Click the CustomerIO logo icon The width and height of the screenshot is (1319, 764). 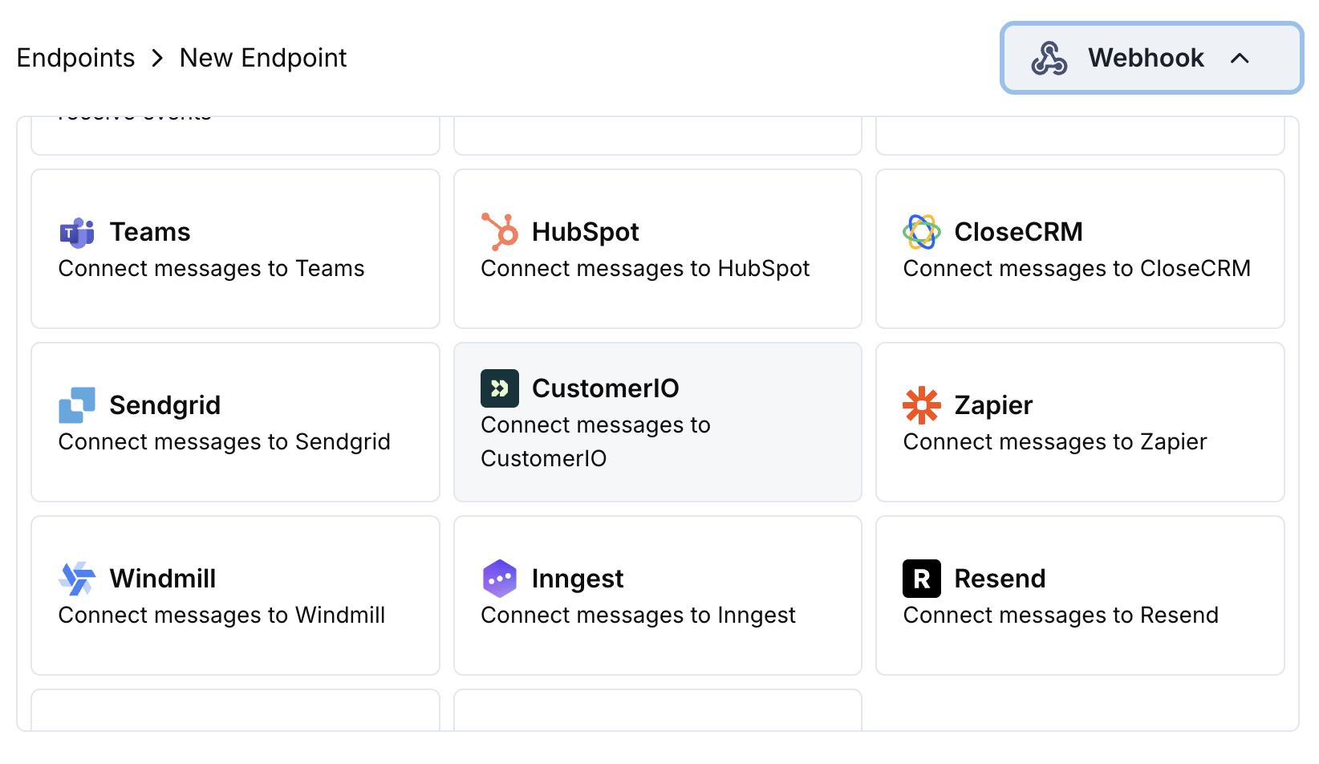tap(500, 388)
